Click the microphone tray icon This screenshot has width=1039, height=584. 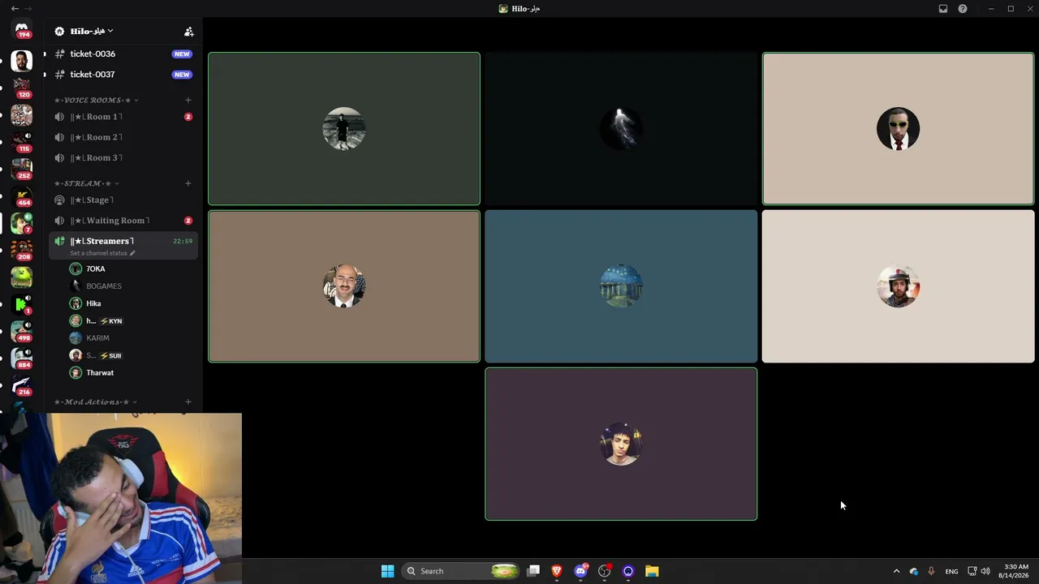(931, 571)
